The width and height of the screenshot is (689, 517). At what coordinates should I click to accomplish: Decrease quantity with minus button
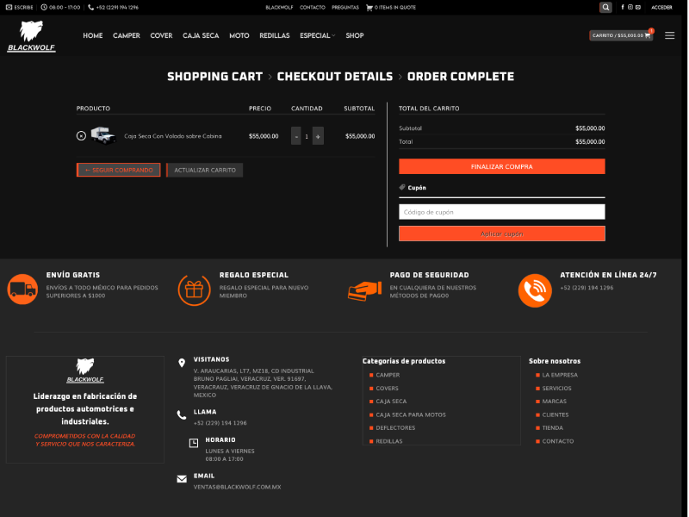click(296, 136)
